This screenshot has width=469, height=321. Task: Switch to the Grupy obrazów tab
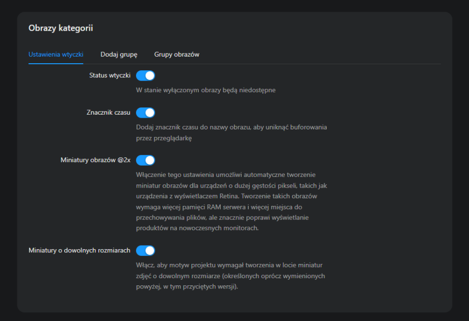176,54
